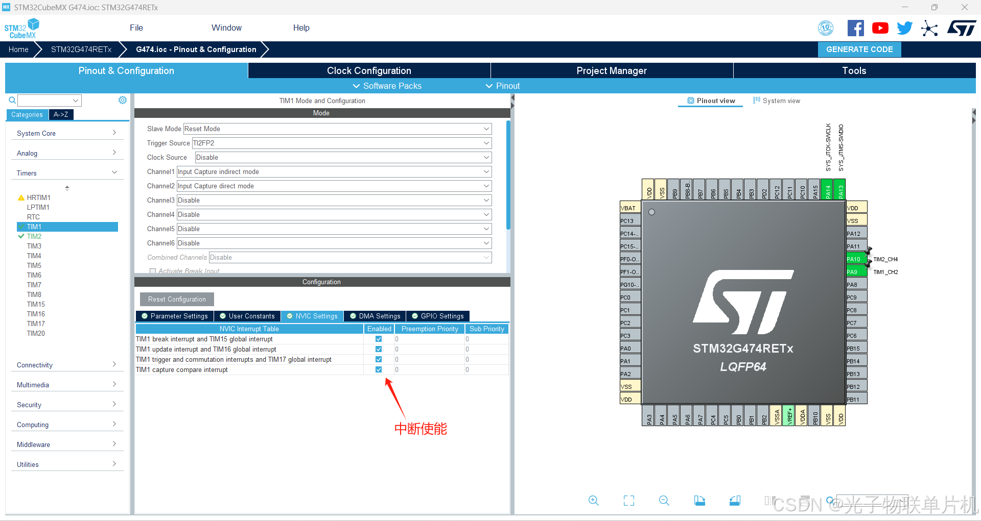Click the STM32CubeMX logo

click(22, 28)
